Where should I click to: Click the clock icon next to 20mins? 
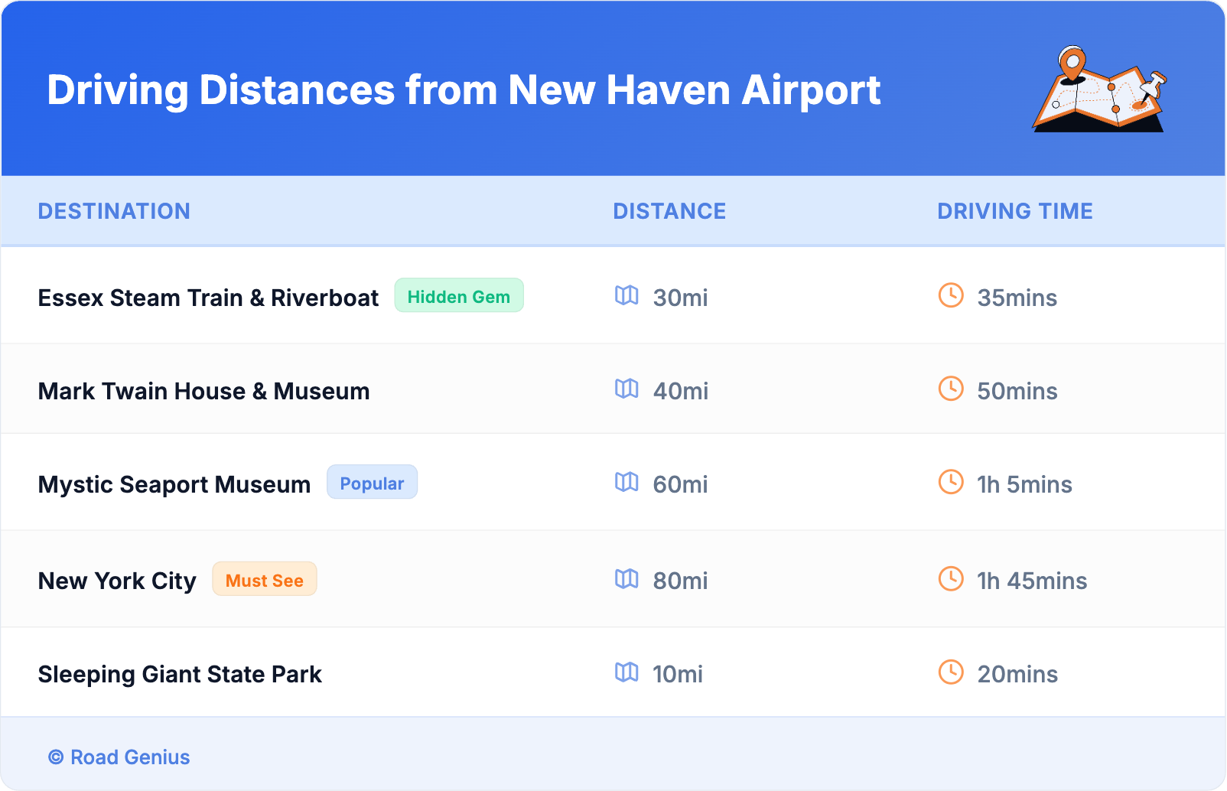coord(951,672)
